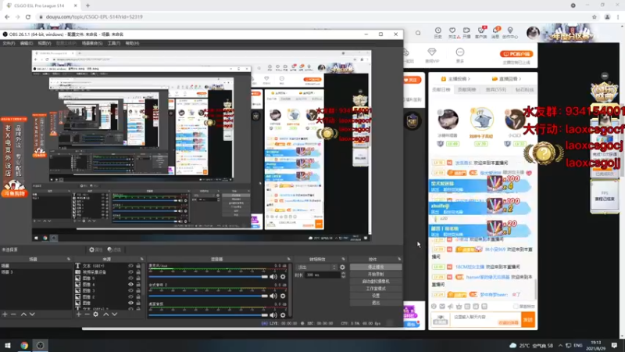Move the selected source down

click(x=115, y=314)
